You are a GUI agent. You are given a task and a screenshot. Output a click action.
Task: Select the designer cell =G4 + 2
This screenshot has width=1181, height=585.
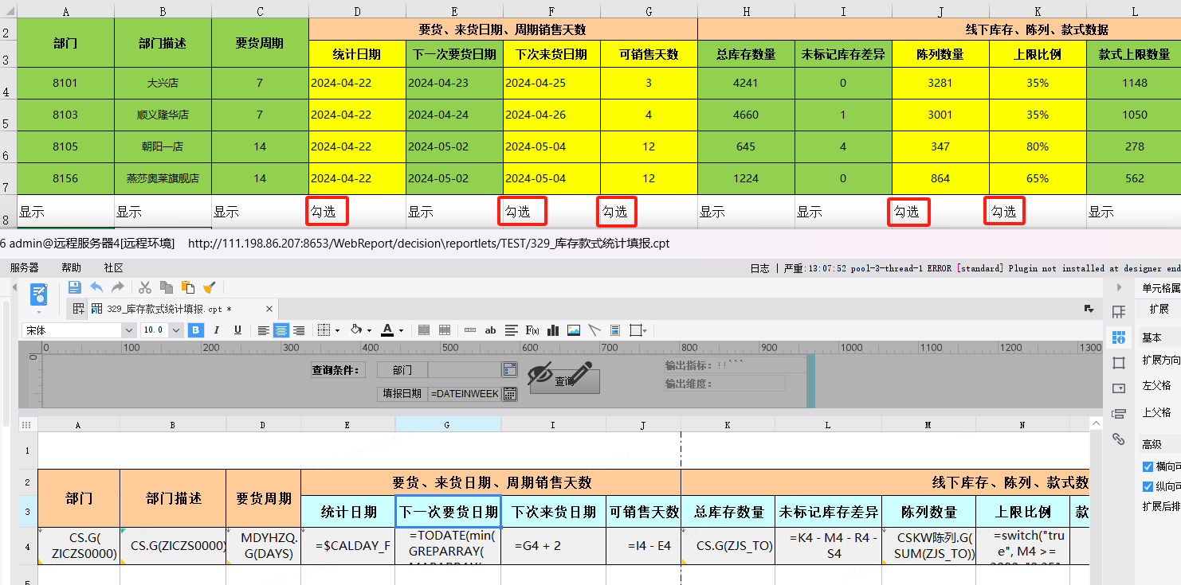(553, 546)
